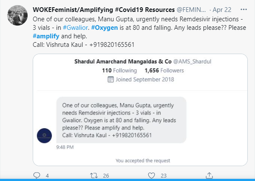The width and height of the screenshot is (255, 181).
Task: Open Shardul Amarchand Mangaldas & Co profile name
Action: pyautogui.click(x=122, y=61)
